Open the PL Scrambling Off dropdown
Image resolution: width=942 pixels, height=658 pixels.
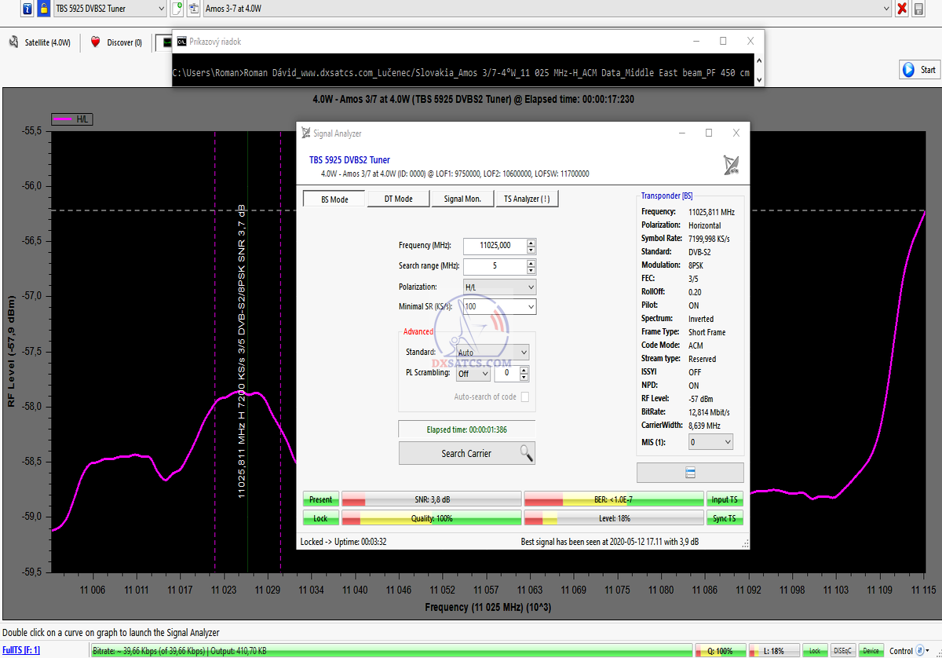click(x=473, y=374)
